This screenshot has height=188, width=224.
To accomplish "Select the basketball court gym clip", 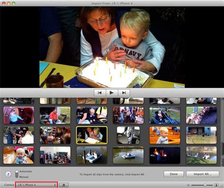I will coord(201,135).
